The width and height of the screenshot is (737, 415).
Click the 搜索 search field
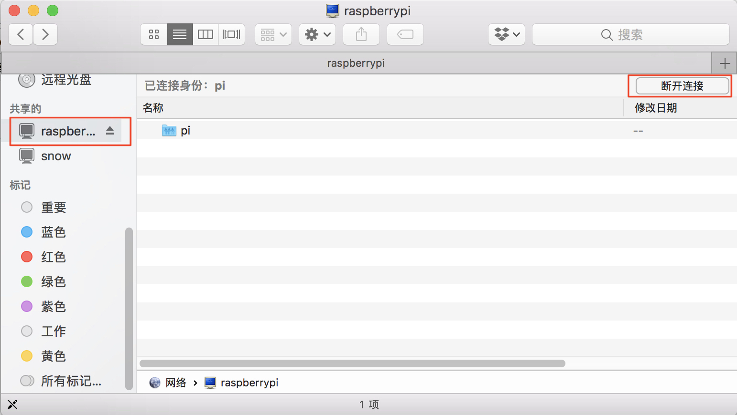click(x=631, y=34)
